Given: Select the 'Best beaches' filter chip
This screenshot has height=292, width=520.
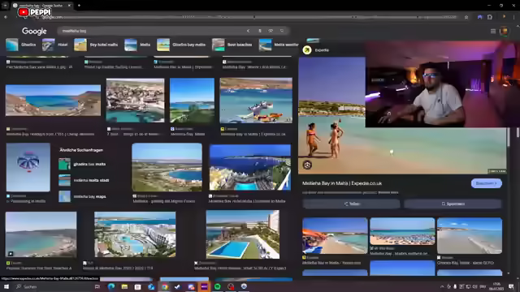Looking at the screenshot, I should coord(232,45).
